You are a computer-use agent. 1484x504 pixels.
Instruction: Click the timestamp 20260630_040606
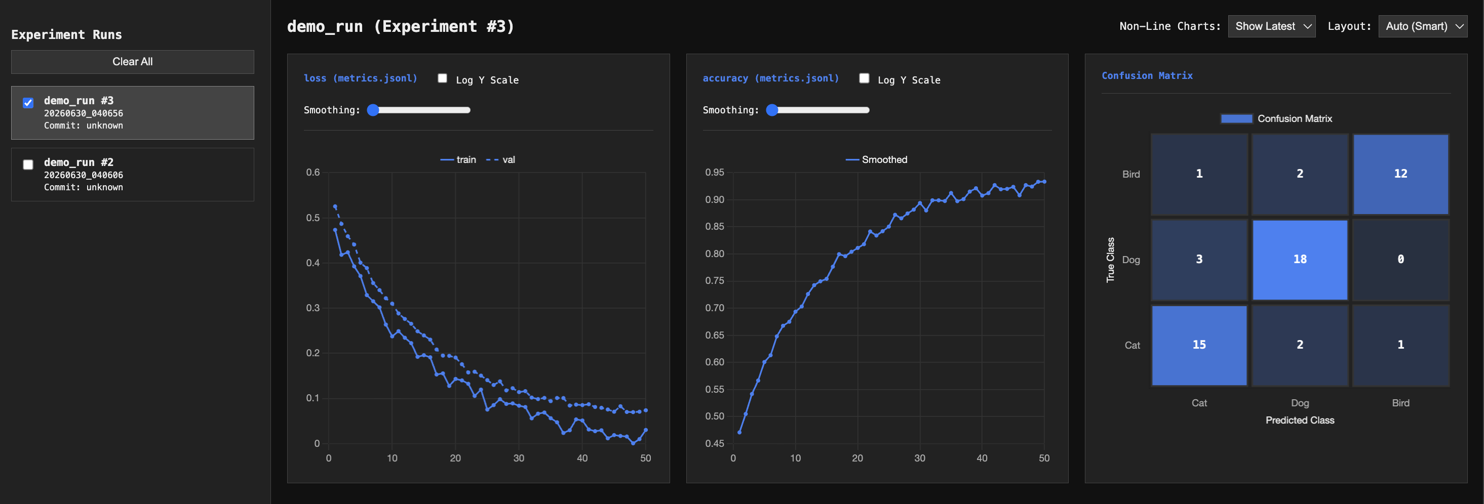point(84,175)
